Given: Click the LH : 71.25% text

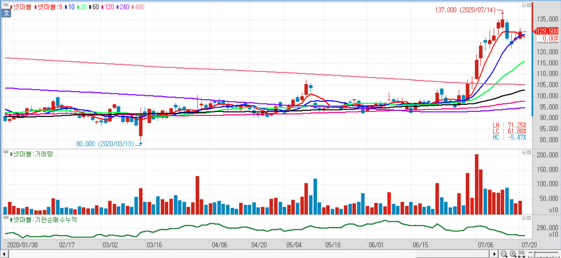Looking at the screenshot, I should [509, 125].
